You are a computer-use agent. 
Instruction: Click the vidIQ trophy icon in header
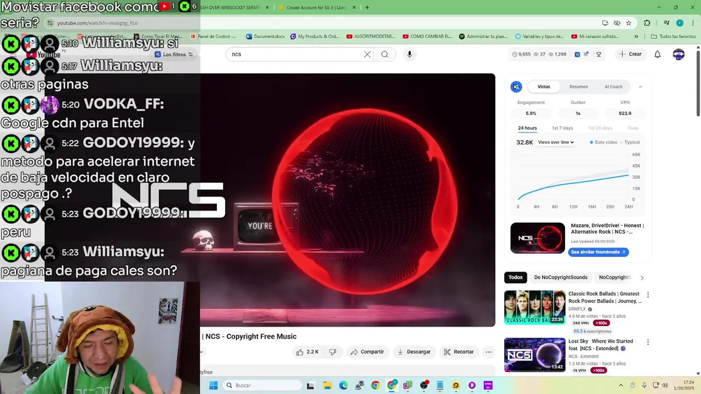click(x=599, y=54)
